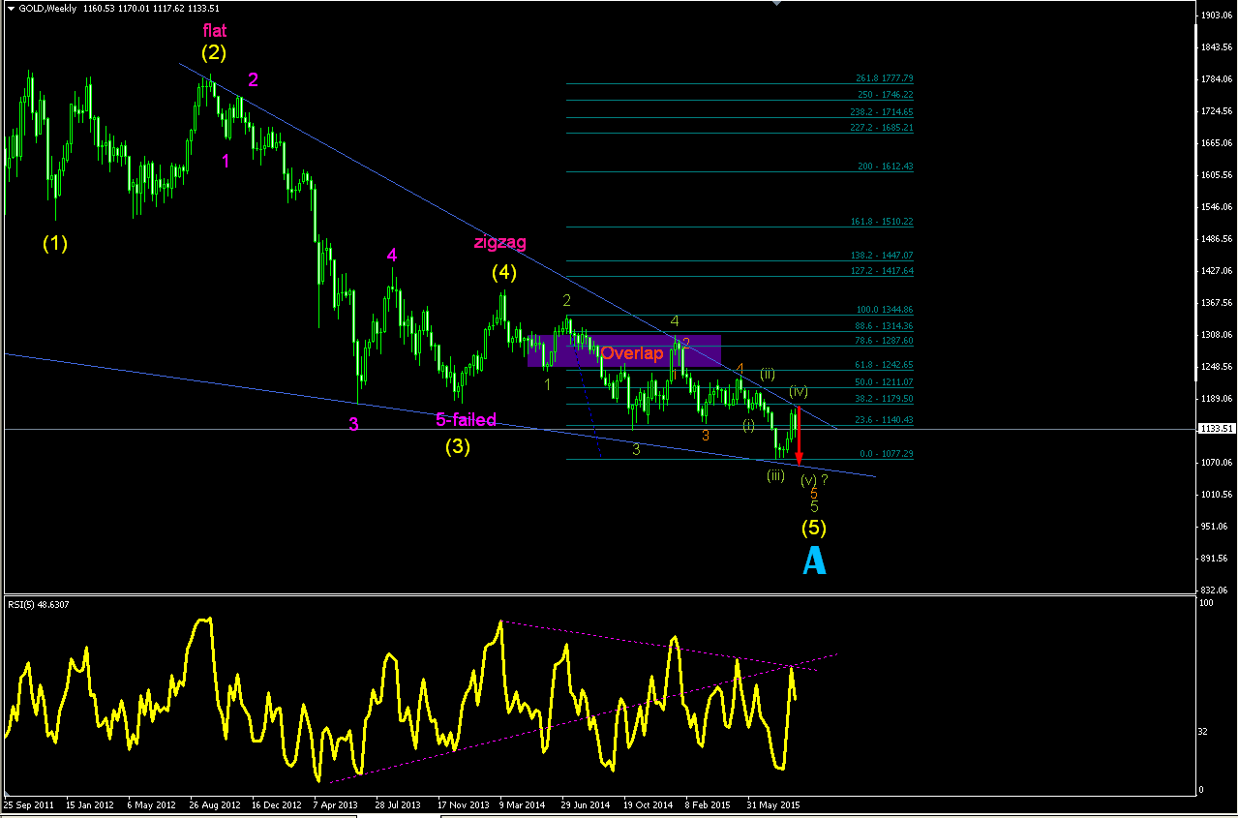Click the (iv) wave label

pos(799,391)
